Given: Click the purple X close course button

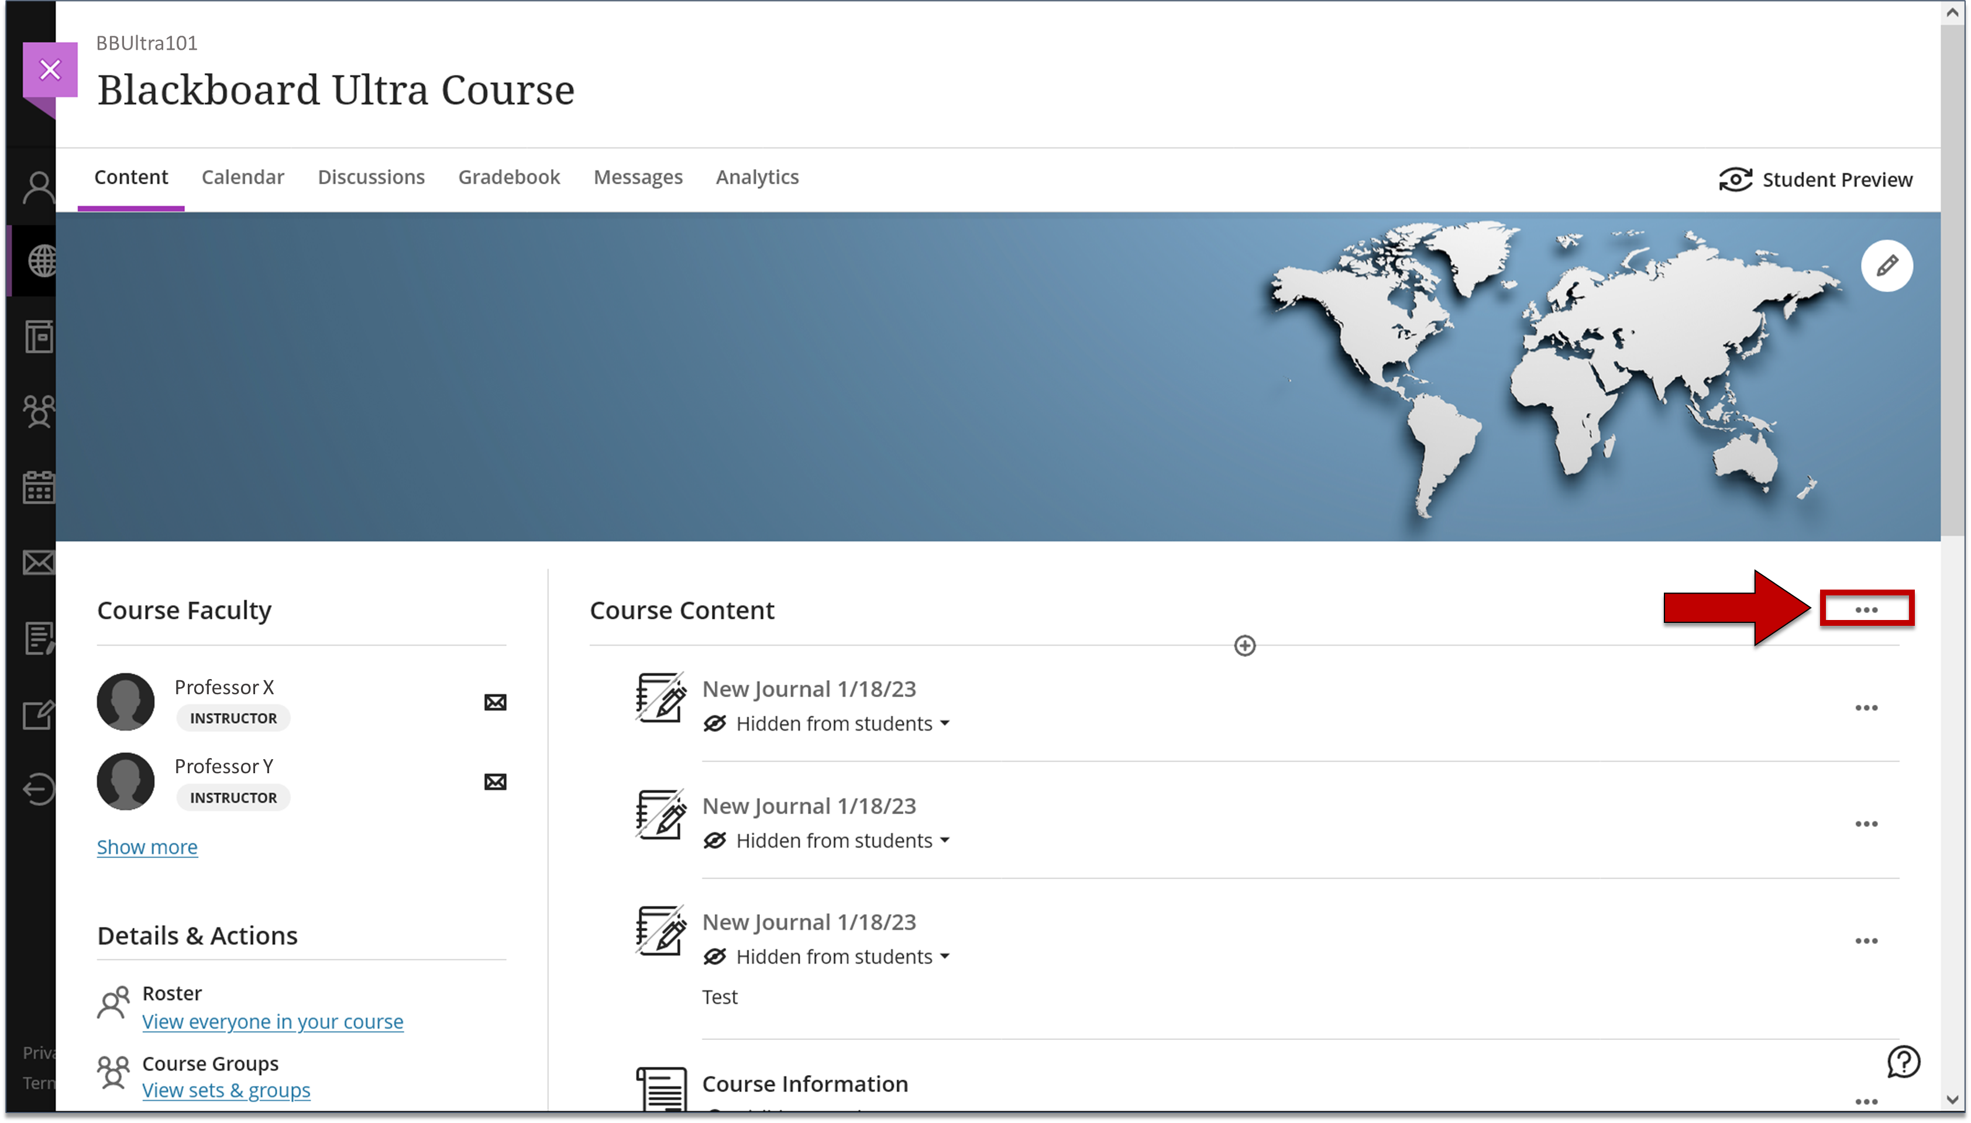Looking at the screenshot, I should point(50,70).
